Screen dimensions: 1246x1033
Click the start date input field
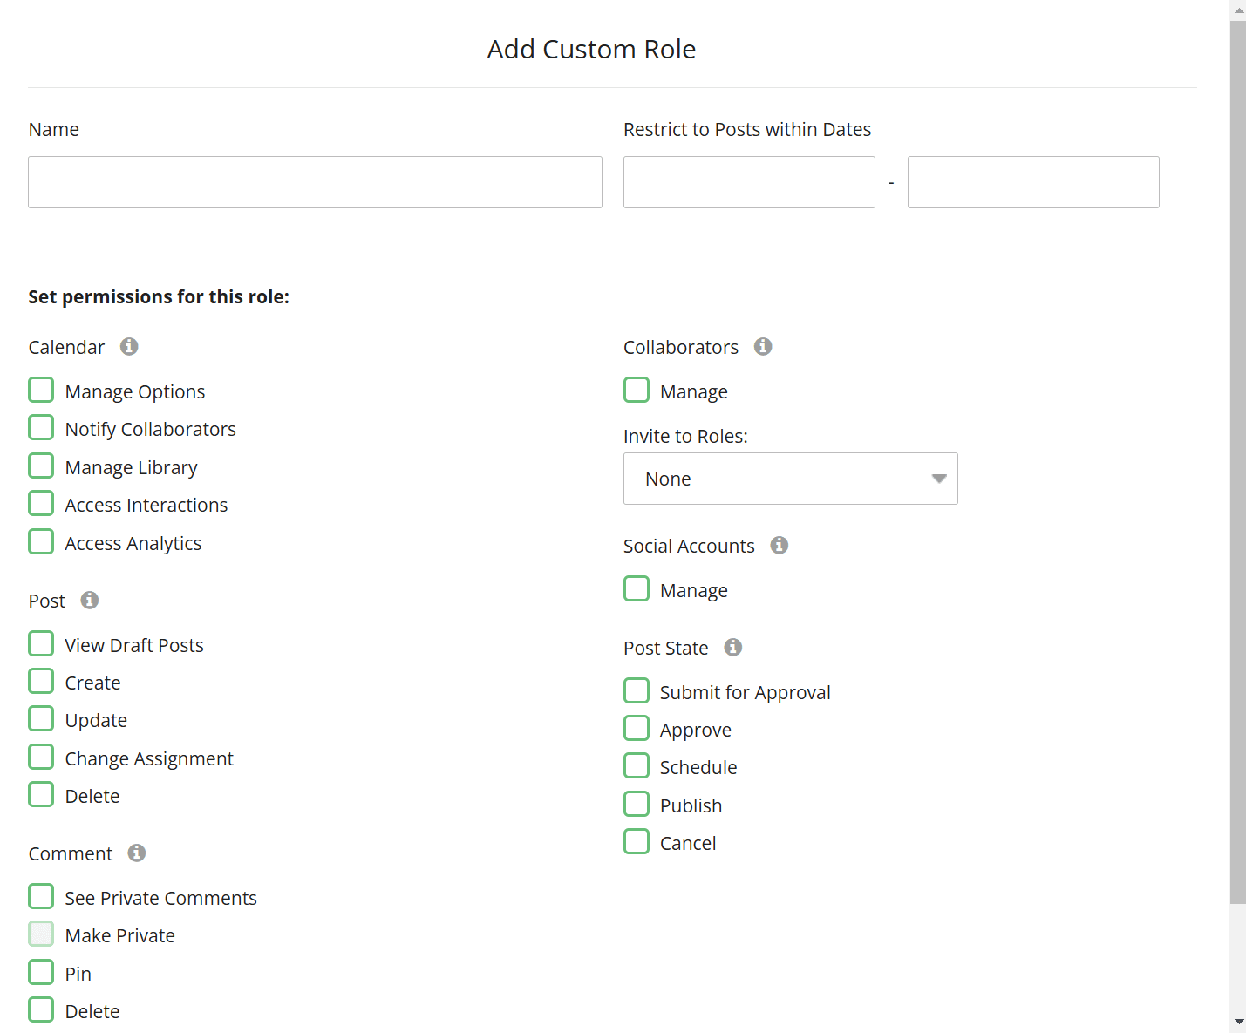[x=749, y=182]
